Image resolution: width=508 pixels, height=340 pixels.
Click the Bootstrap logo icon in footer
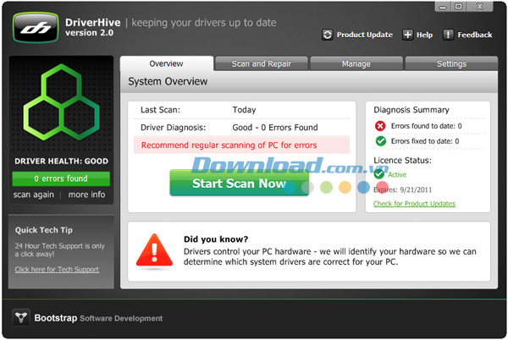click(x=21, y=317)
